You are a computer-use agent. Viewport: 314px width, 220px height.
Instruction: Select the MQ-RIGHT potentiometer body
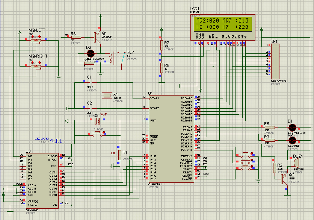36,67
